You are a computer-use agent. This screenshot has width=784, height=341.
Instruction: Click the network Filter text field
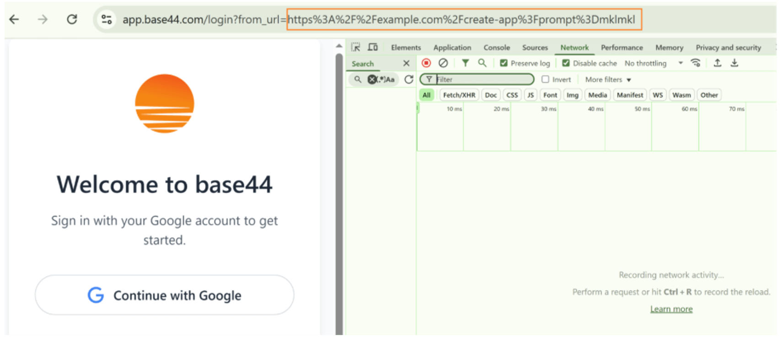click(483, 80)
